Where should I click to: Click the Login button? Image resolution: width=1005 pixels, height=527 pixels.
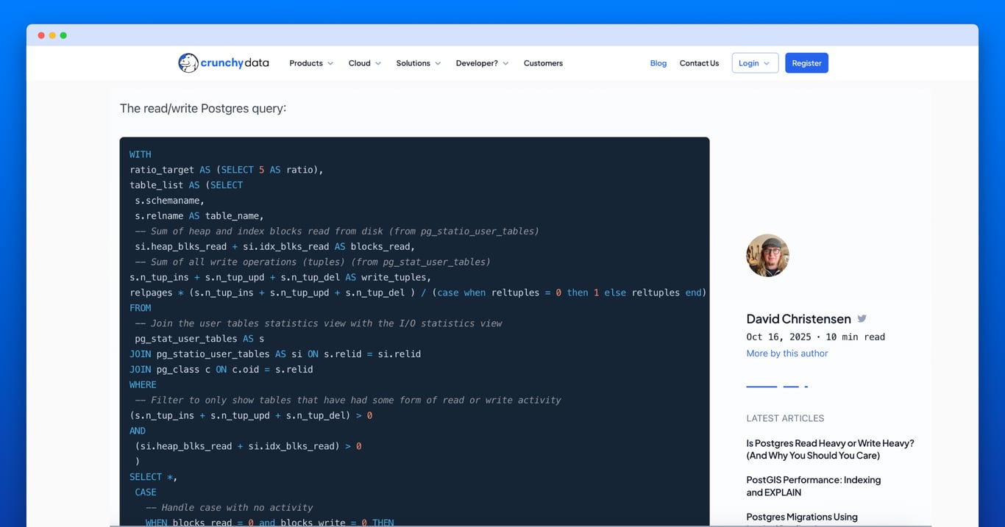(750, 63)
